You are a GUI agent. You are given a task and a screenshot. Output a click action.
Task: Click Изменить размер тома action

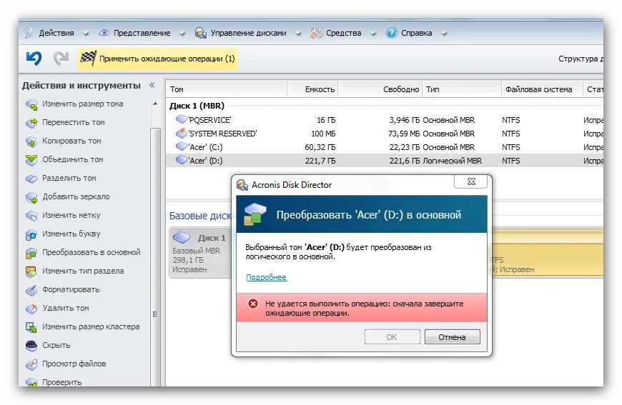(83, 104)
